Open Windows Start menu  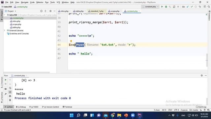[x=72, y=115]
